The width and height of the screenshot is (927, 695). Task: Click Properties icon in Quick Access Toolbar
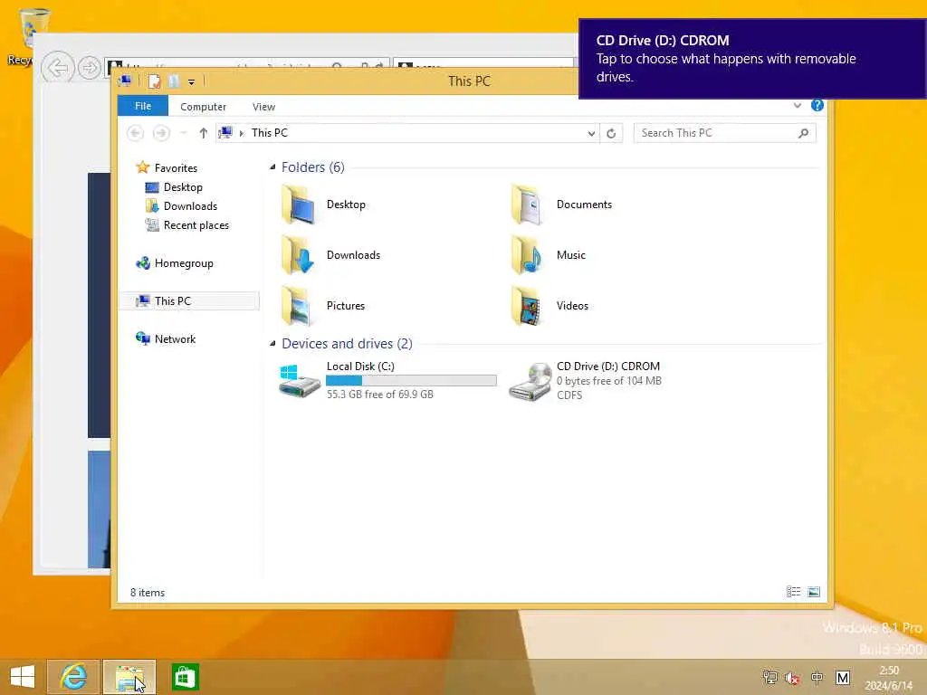tap(154, 81)
